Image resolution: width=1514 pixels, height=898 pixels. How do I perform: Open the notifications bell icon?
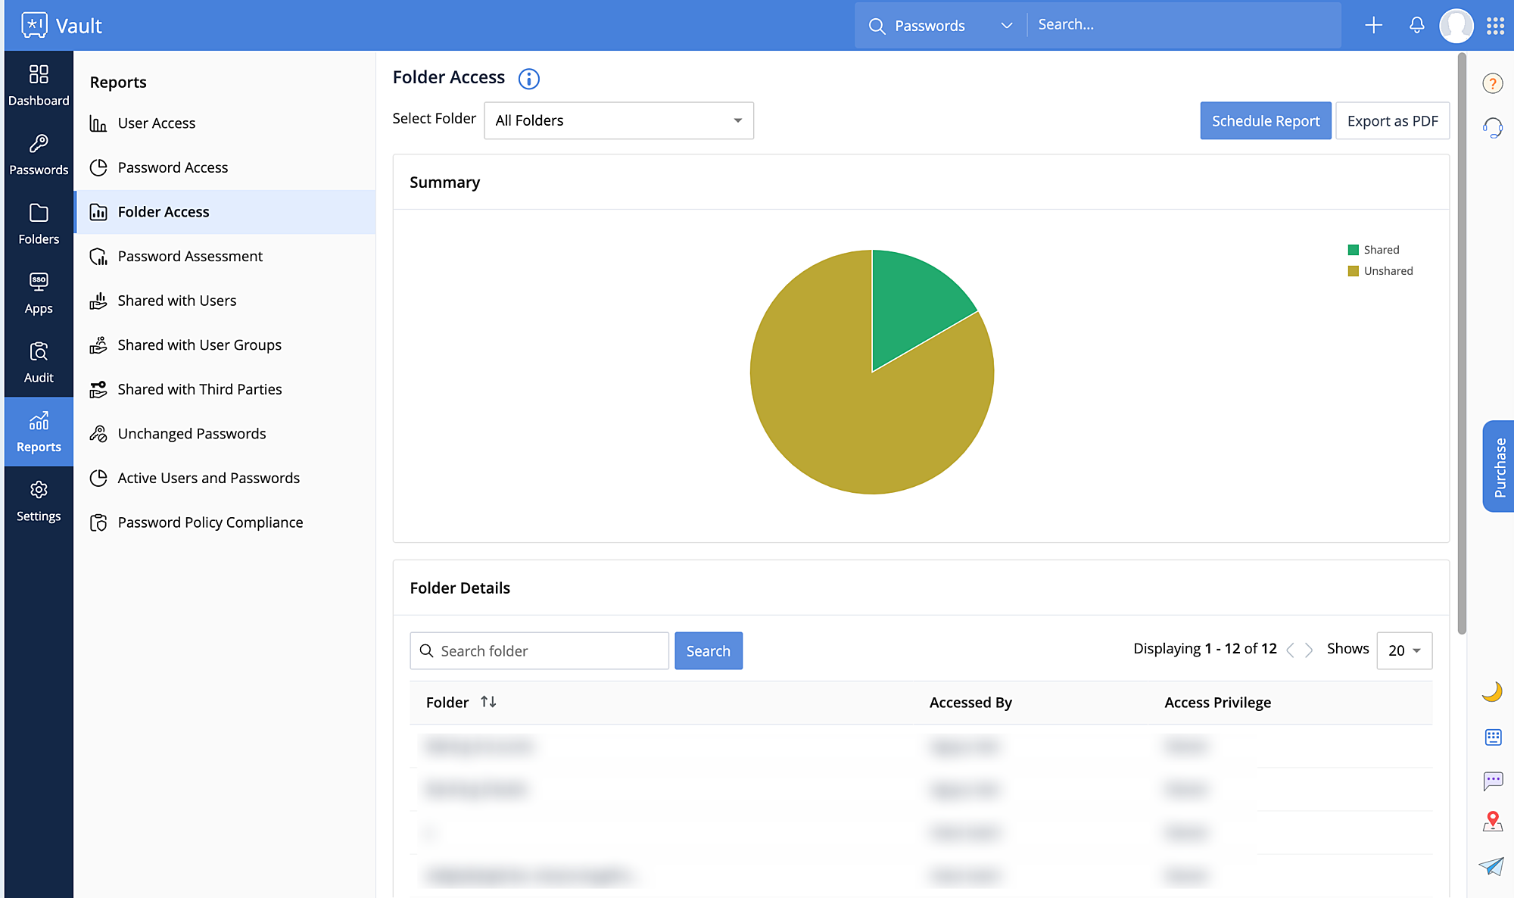pyautogui.click(x=1416, y=25)
